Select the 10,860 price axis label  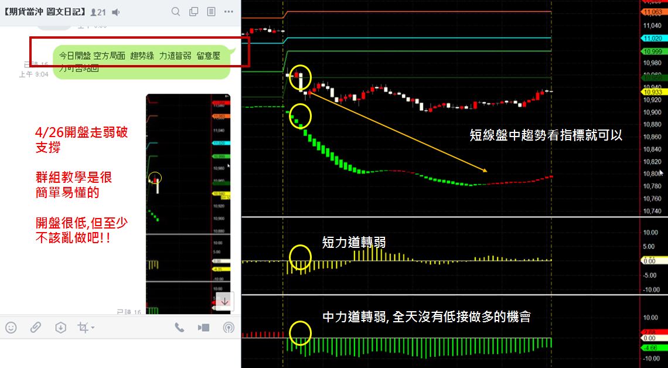[x=652, y=137]
